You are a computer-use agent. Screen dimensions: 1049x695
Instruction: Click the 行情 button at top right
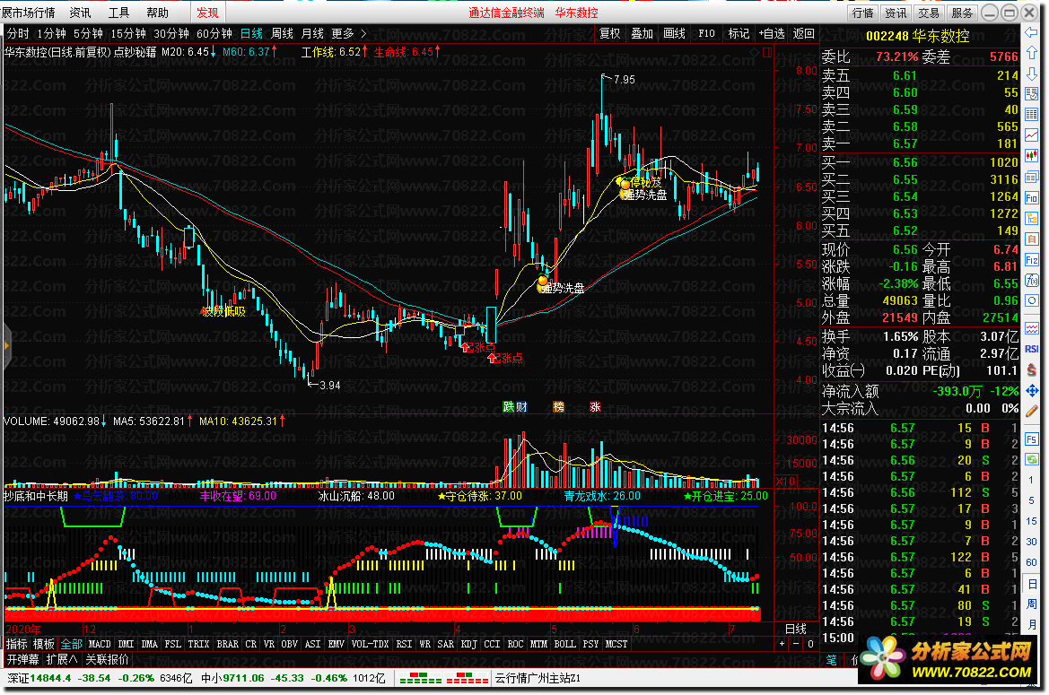click(x=863, y=13)
